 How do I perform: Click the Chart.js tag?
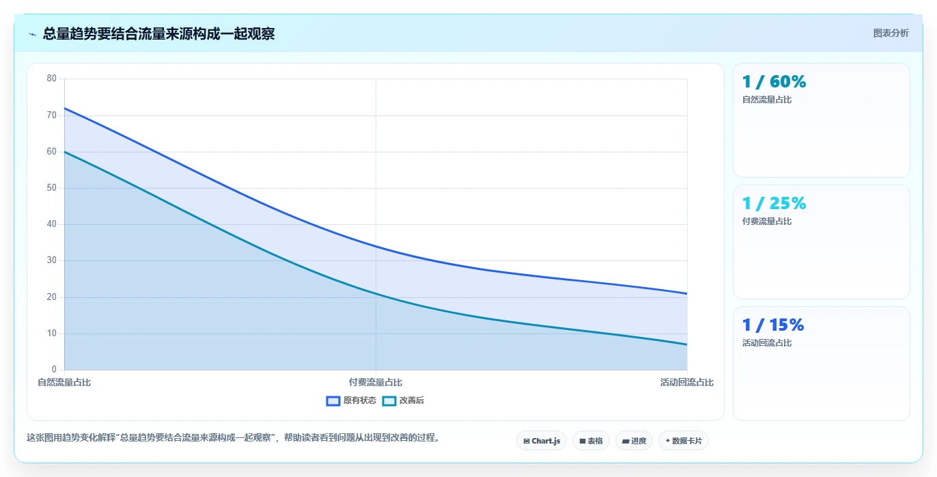pos(542,441)
